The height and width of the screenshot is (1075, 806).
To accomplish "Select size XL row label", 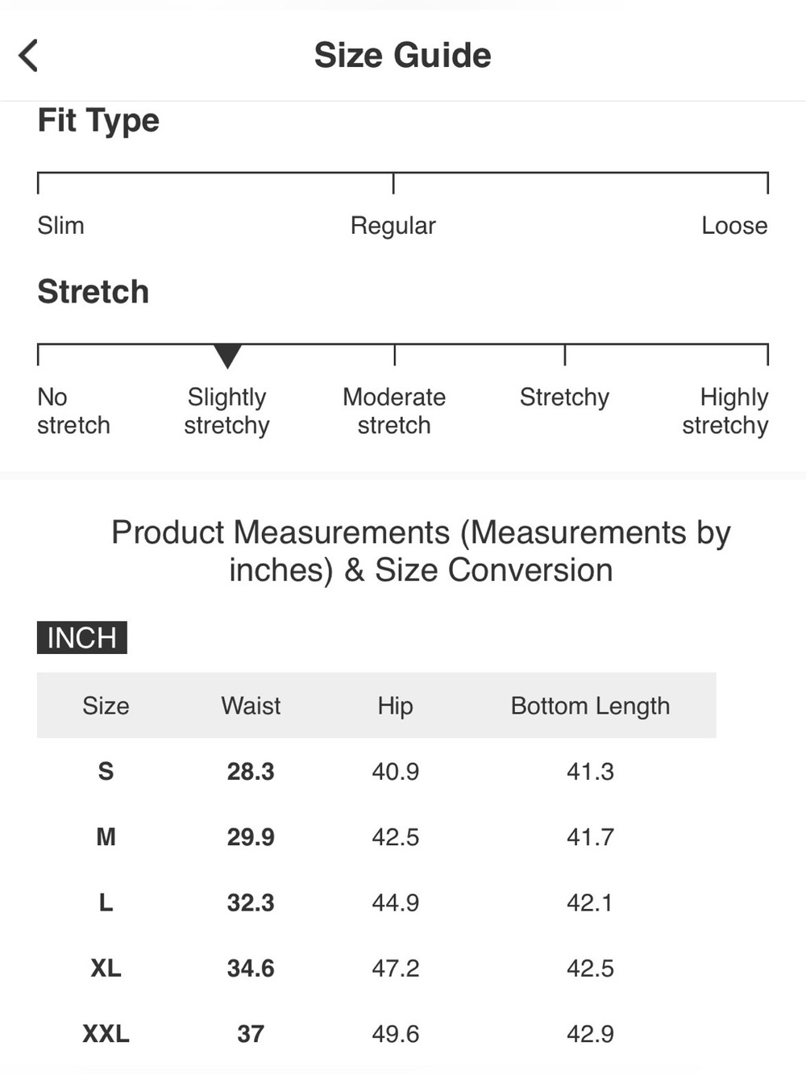I will (x=106, y=968).
